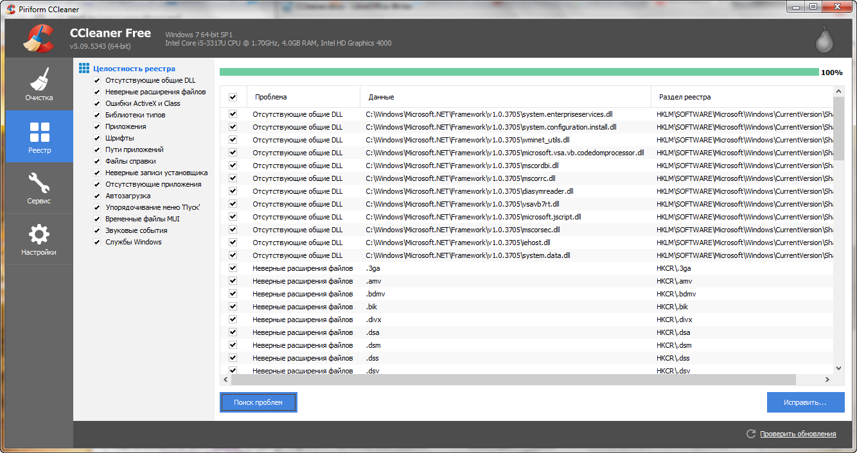Select the diasymreader.dll path cell

(470, 191)
